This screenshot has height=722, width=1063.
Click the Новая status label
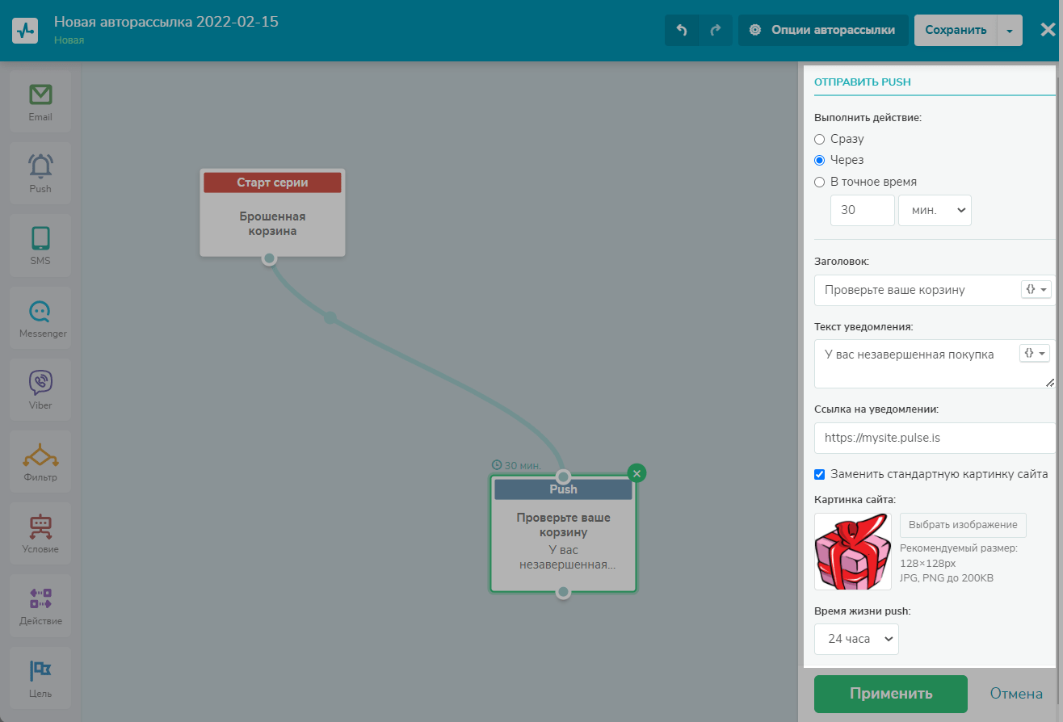coord(69,40)
